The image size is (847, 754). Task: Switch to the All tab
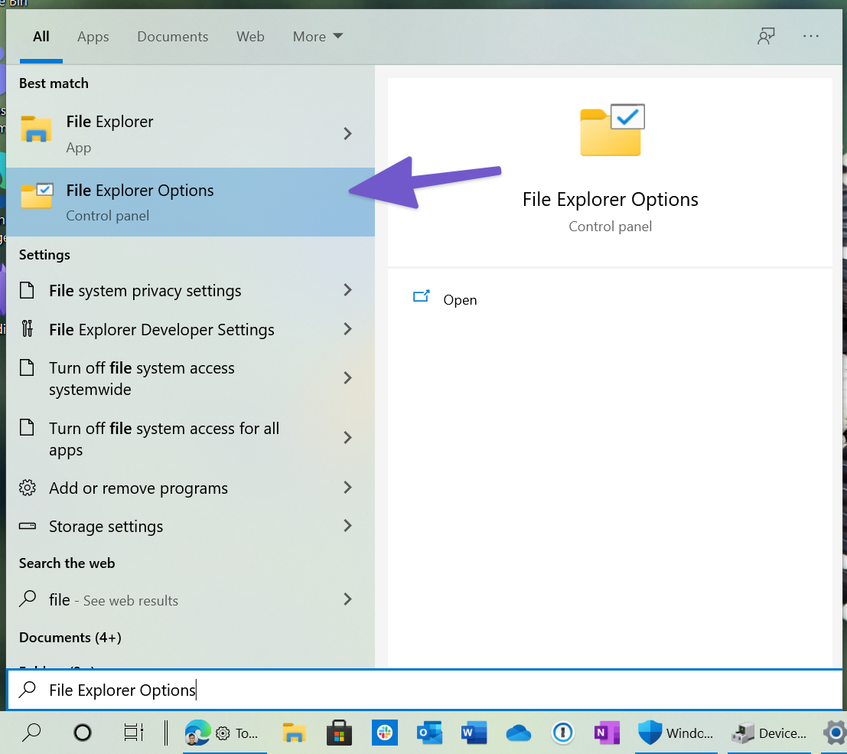41,37
